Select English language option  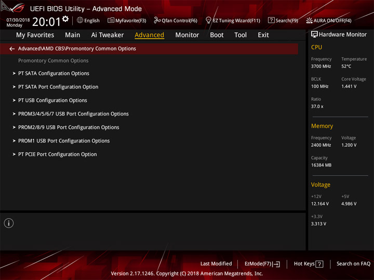click(92, 20)
